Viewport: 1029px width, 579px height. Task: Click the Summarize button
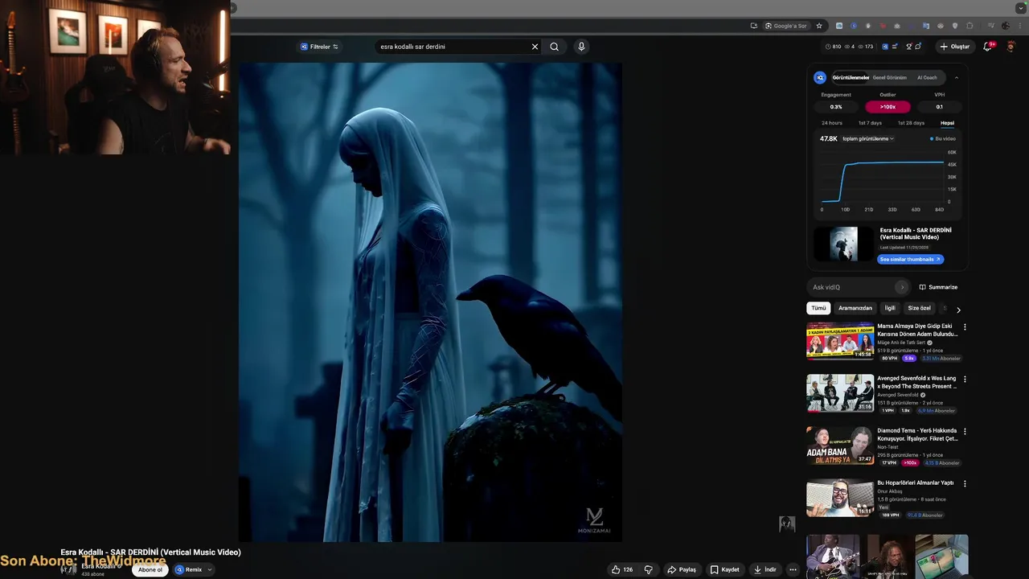click(x=938, y=287)
